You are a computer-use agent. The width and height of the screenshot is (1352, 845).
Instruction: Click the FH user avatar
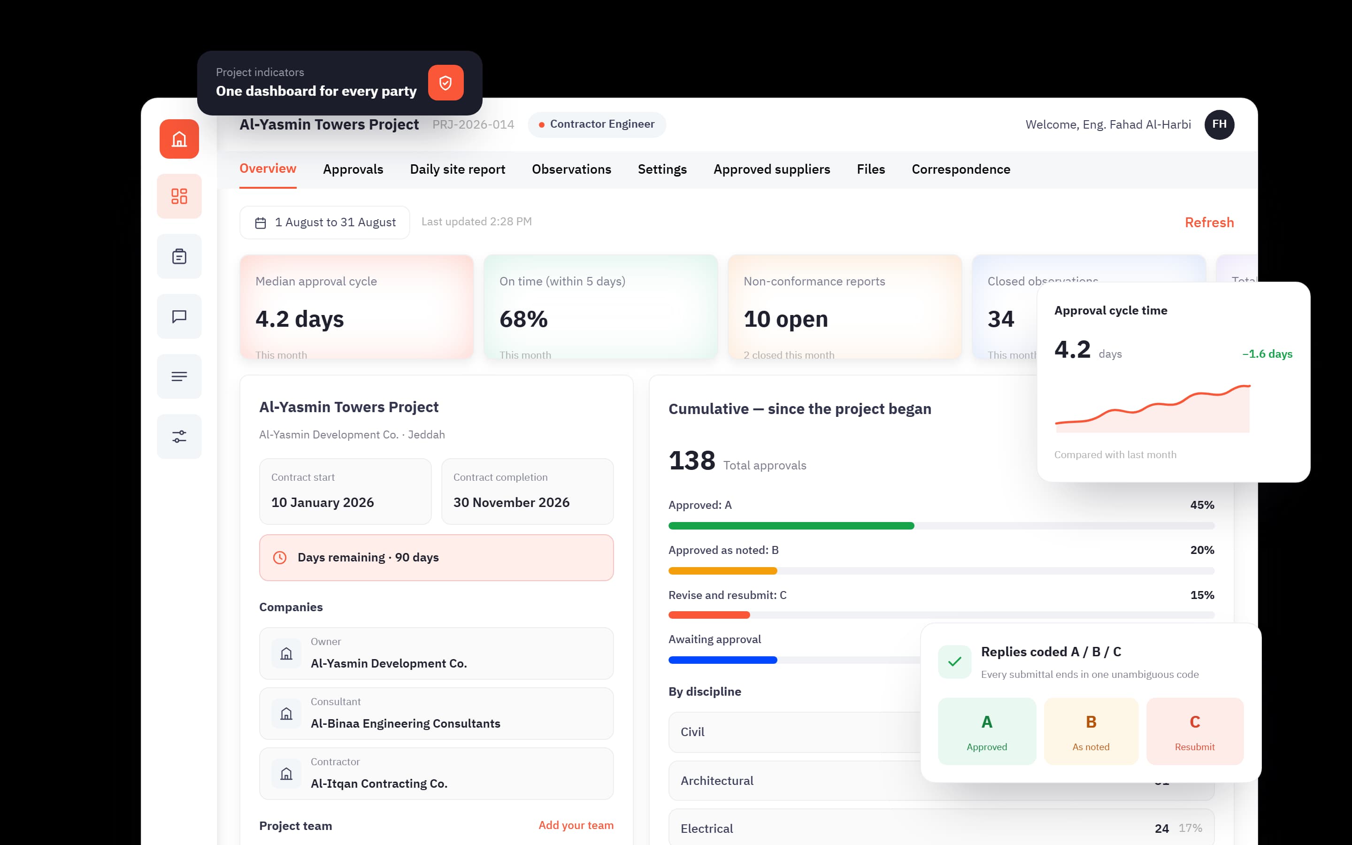pos(1219,124)
